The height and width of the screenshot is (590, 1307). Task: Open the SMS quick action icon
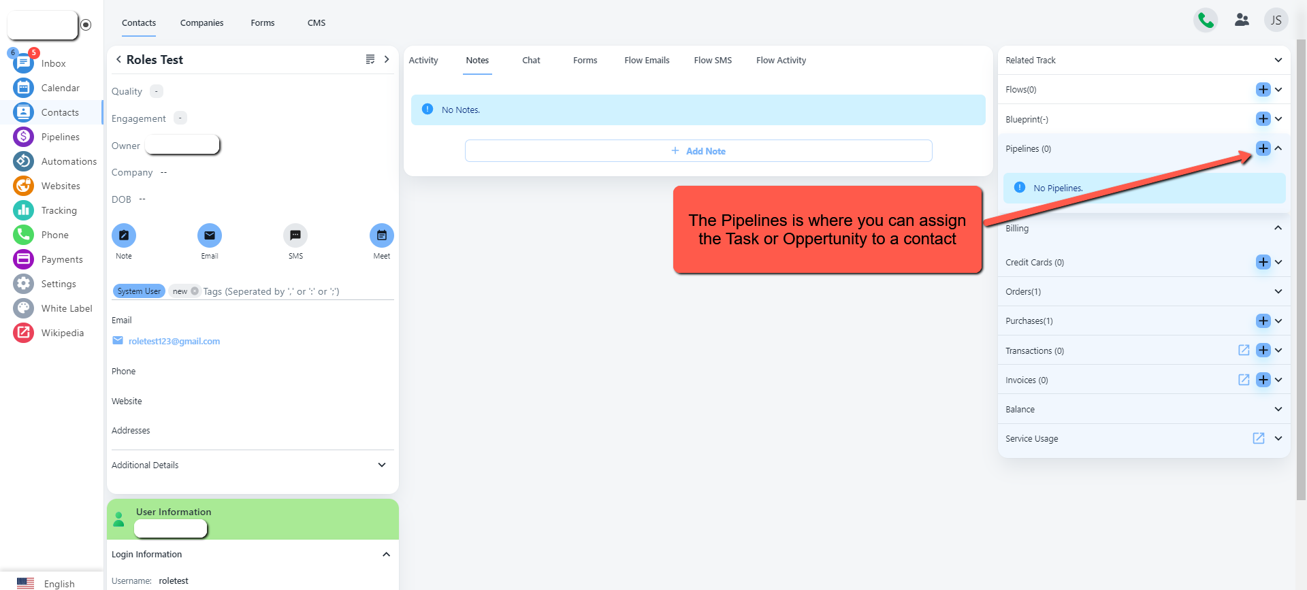pos(295,235)
